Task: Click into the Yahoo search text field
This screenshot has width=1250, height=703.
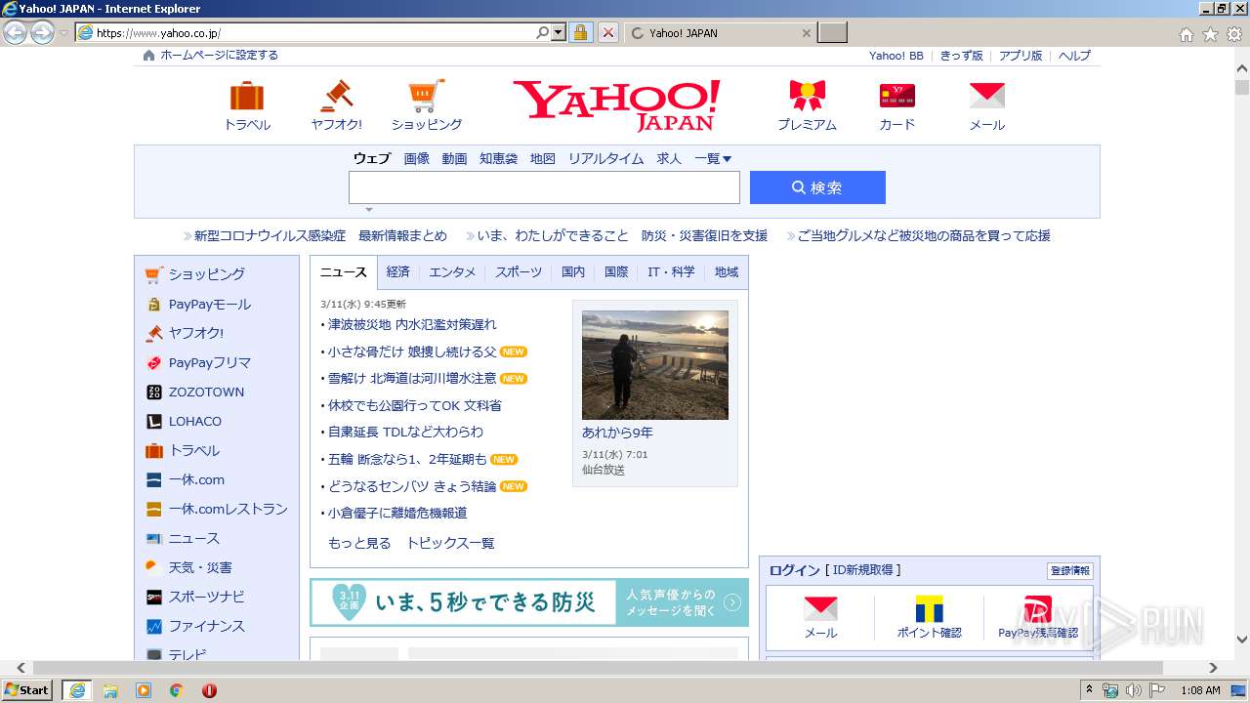Action: pos(544,187)
